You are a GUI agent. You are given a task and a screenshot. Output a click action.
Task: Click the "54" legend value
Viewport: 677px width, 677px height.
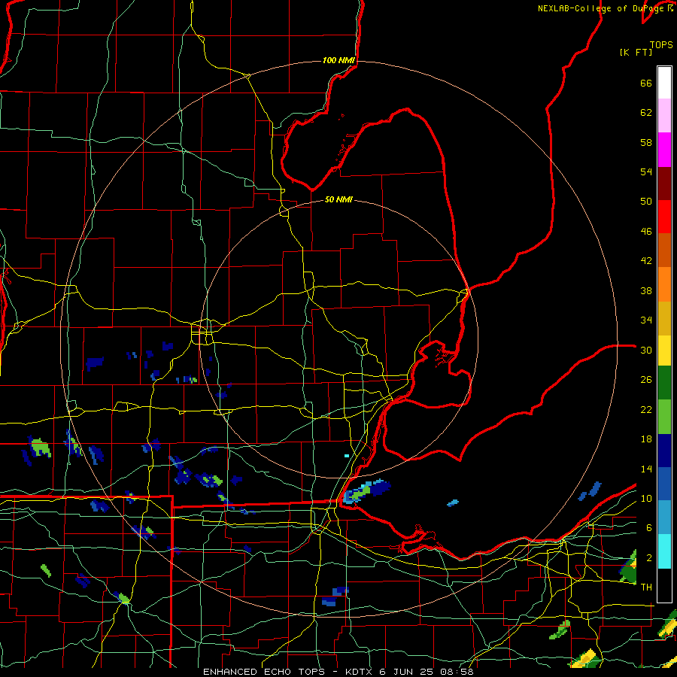(646, 172)
